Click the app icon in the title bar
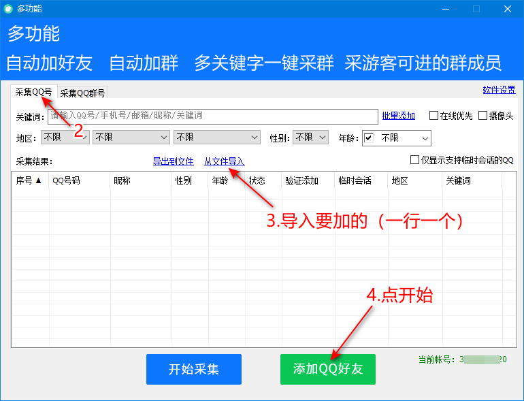Image resolution: width=524 pixels, height=401 pixels. click(x=8, y=9)
